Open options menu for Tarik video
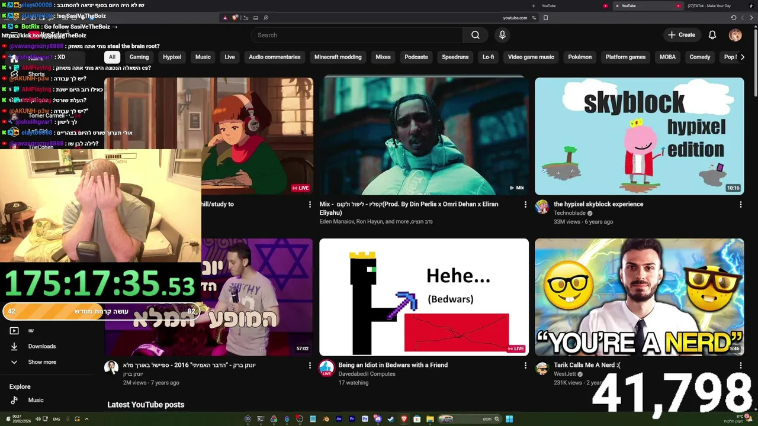758x426 pixels. [740, 366]
